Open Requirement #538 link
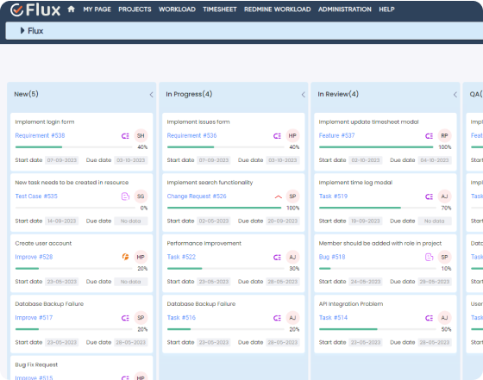Image resolution: width=483 pixels, height=380 pixels. click(x=40, y=135)
